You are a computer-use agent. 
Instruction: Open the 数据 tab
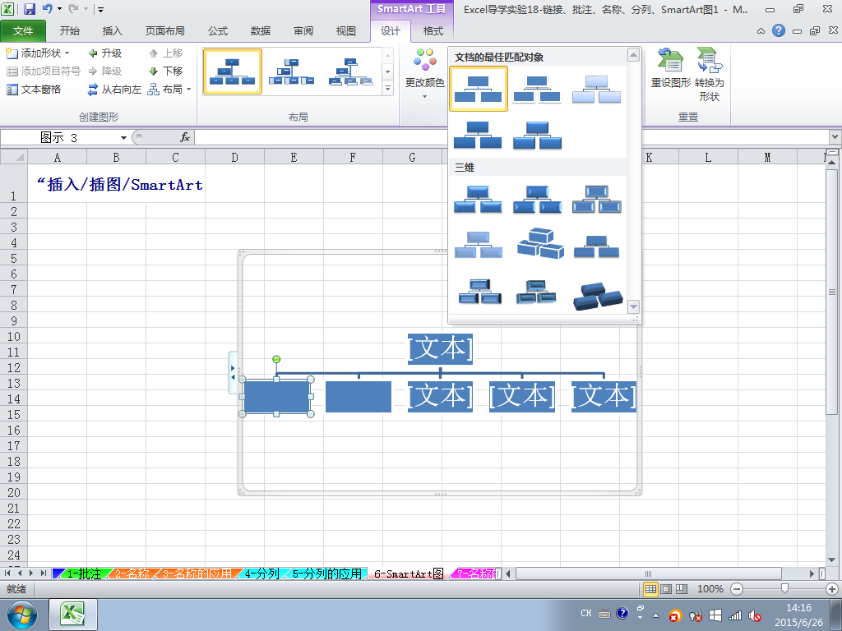(x=261, y=31)
